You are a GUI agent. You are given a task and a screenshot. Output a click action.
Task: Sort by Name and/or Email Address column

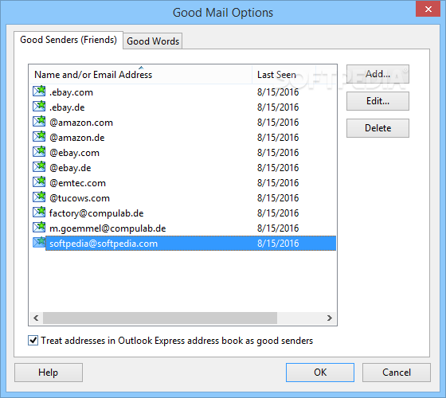point(140,75)
